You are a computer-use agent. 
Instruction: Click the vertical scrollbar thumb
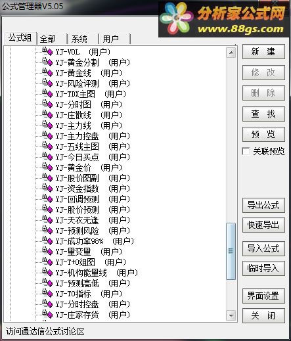pyautogui.click(x=231, y=251)
